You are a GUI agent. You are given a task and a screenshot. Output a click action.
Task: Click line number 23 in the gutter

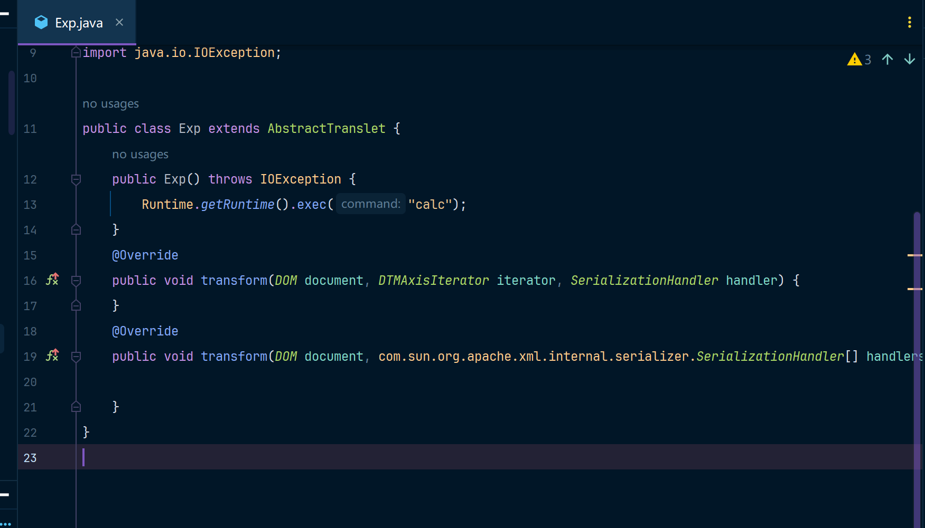pyautogui.click(x=30, y=458)
